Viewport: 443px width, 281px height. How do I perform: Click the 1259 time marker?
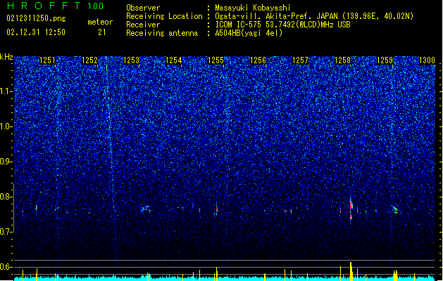[x=385, y=60]
